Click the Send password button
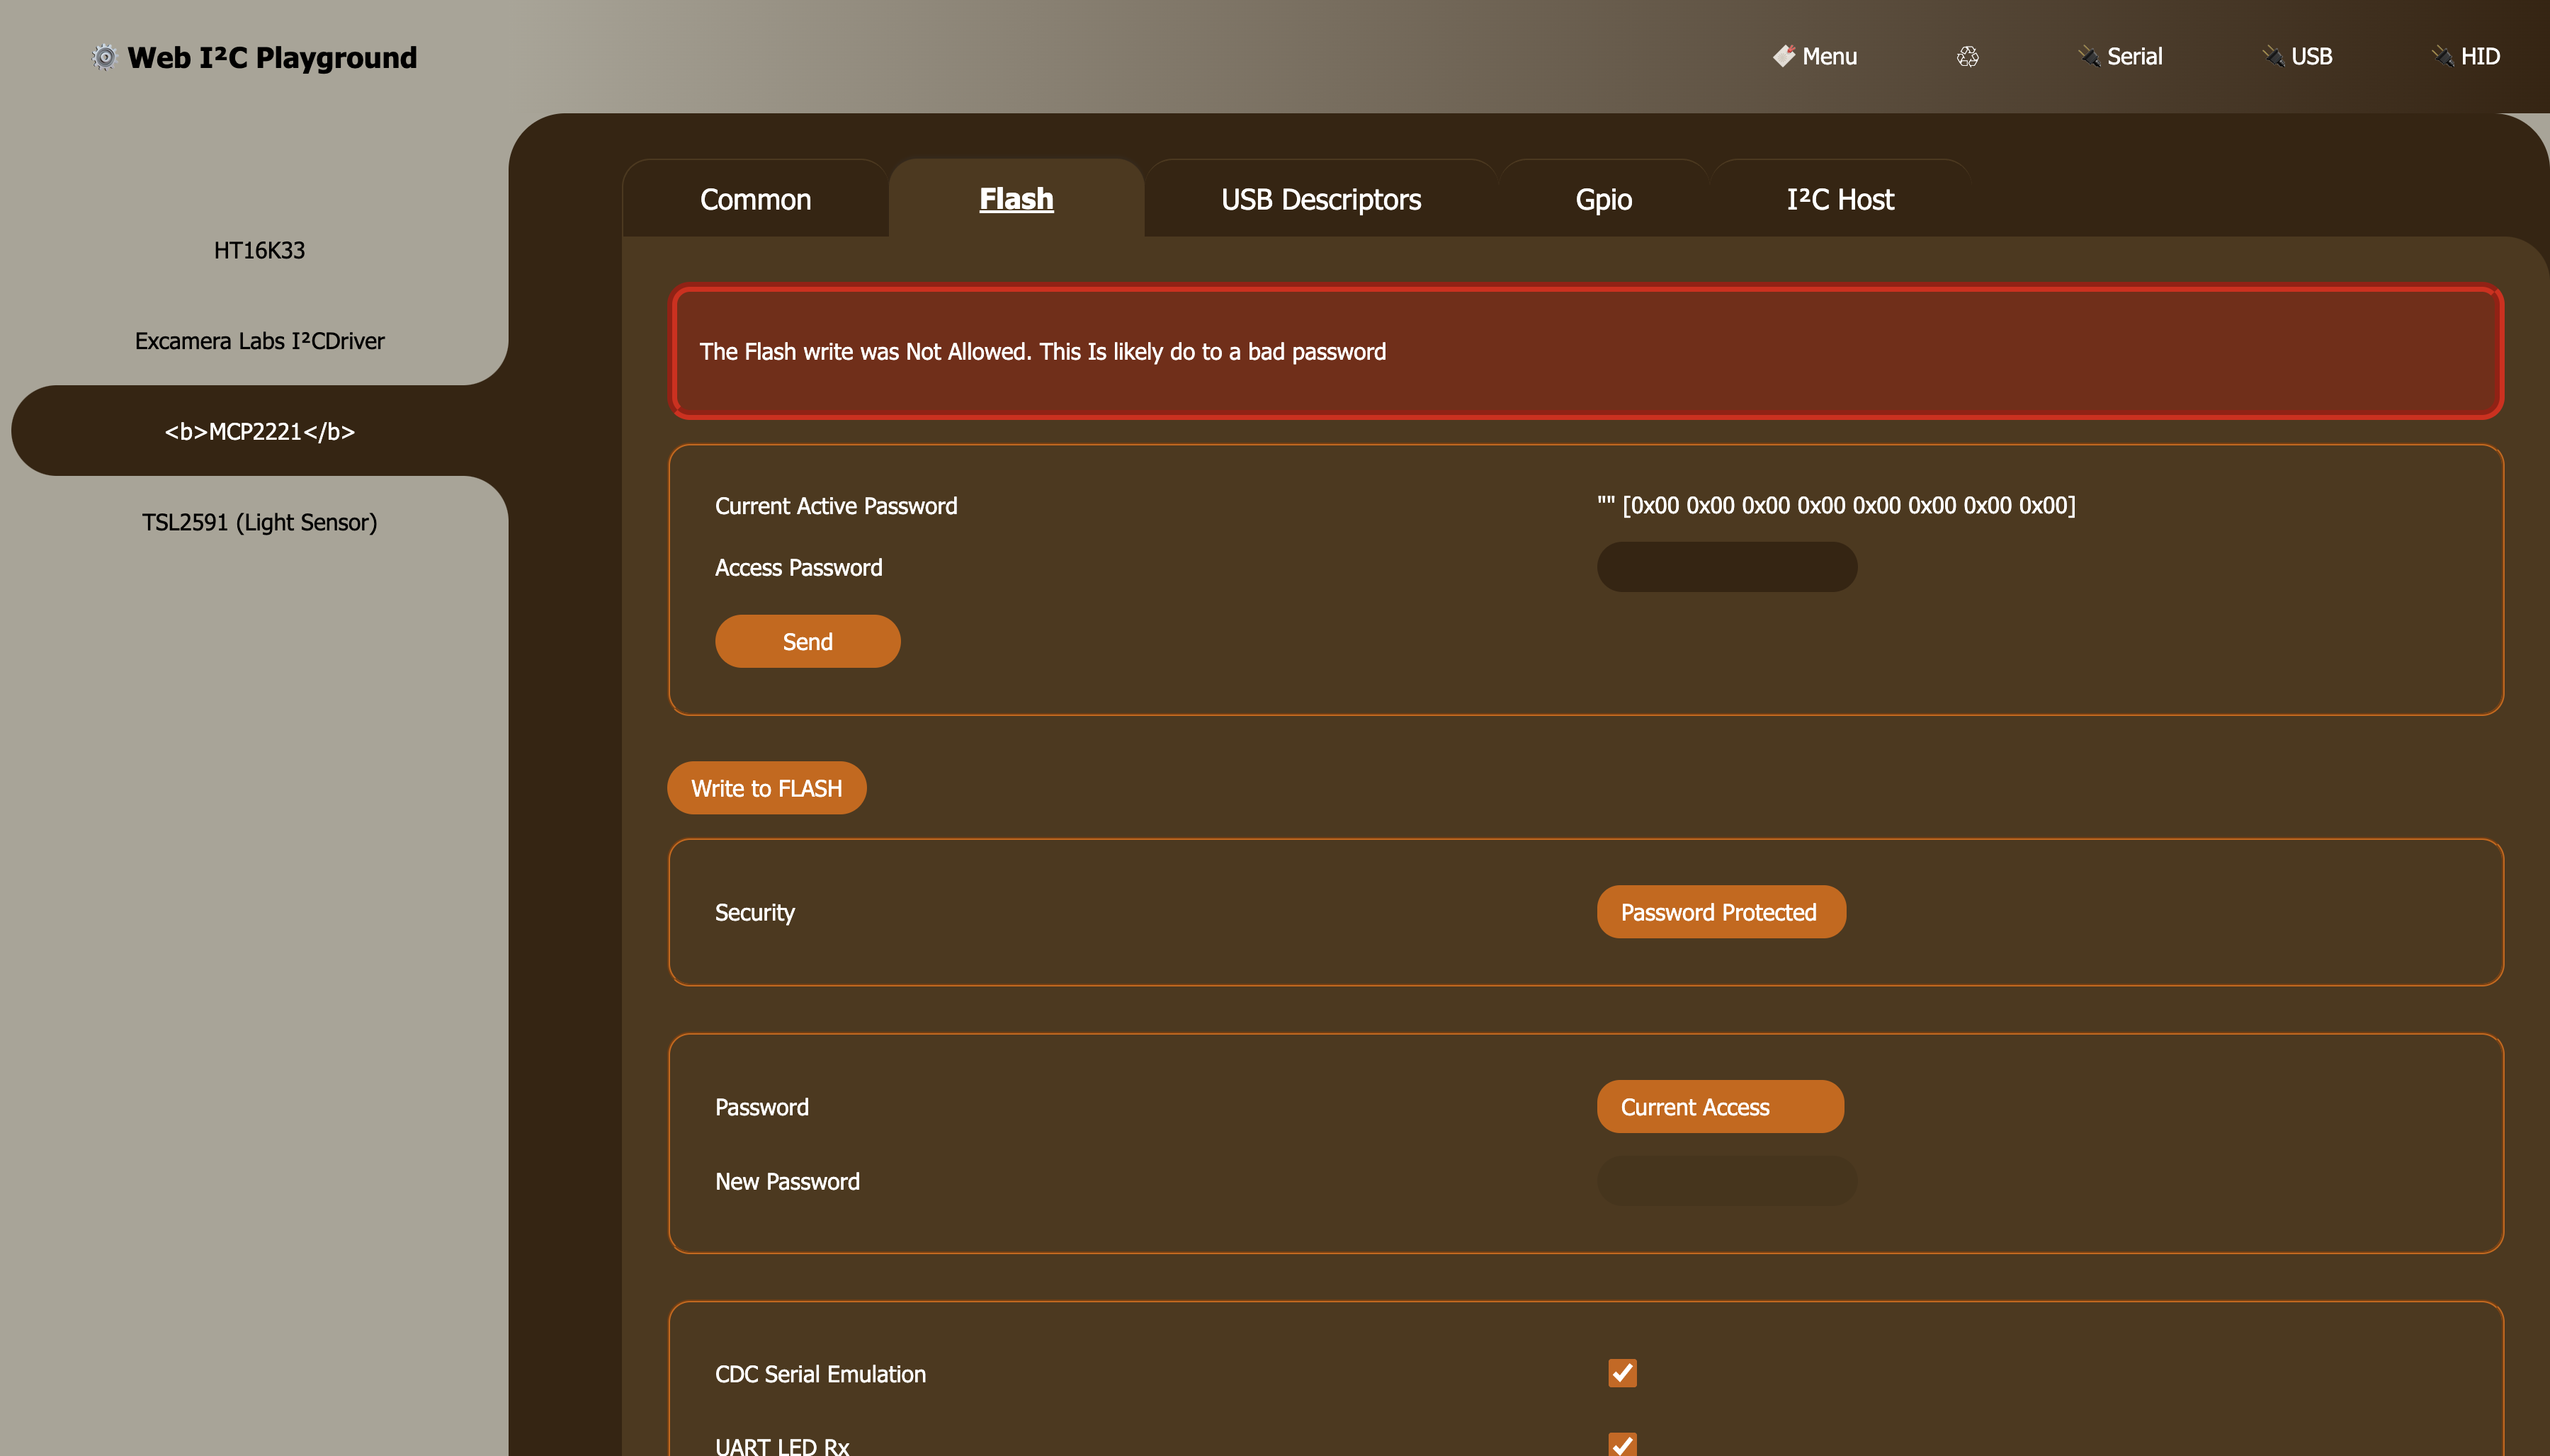Image resolution: width=2550 pixels, height=1456 pixels. 807,640
